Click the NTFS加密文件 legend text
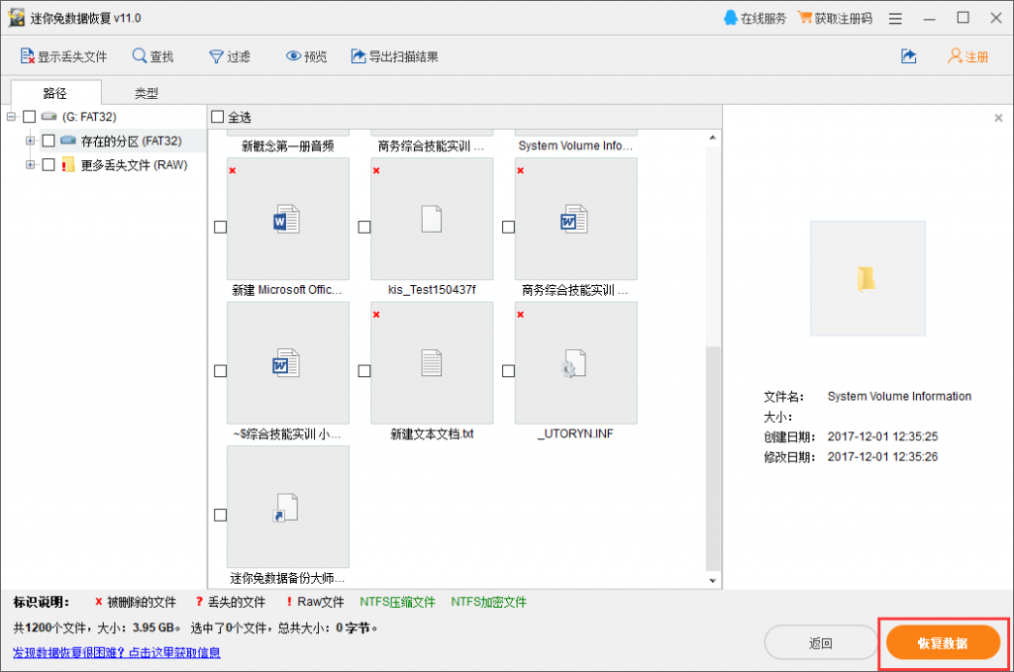This screenshot has width=1014, height=672. pos(489,602)
